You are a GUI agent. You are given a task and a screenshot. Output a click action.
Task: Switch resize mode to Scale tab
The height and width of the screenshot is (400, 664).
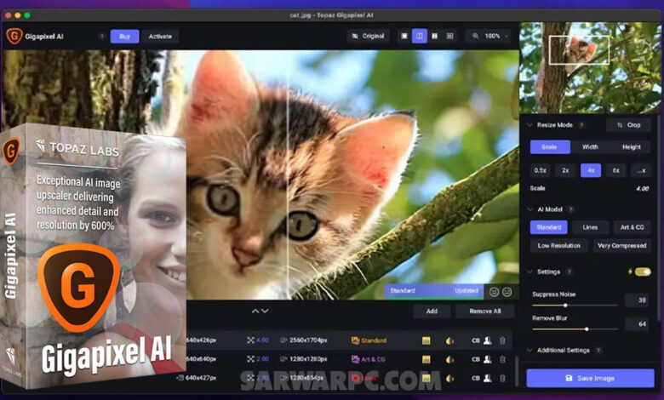550,147
